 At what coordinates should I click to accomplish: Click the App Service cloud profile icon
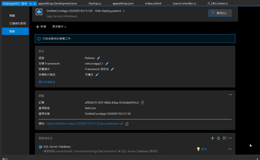[39, 12]
